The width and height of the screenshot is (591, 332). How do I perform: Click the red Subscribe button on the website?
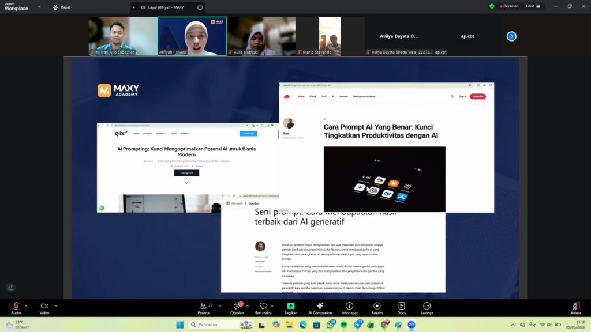[x=478, y=97]
